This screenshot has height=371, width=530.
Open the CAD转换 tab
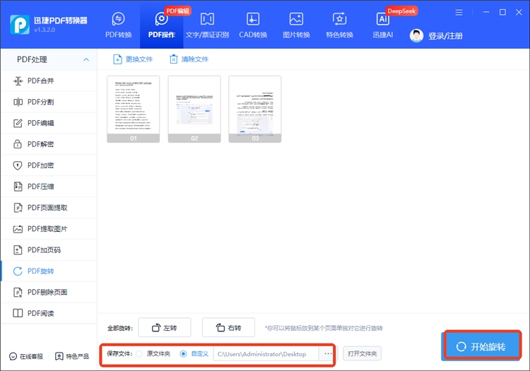pos(253,25)
